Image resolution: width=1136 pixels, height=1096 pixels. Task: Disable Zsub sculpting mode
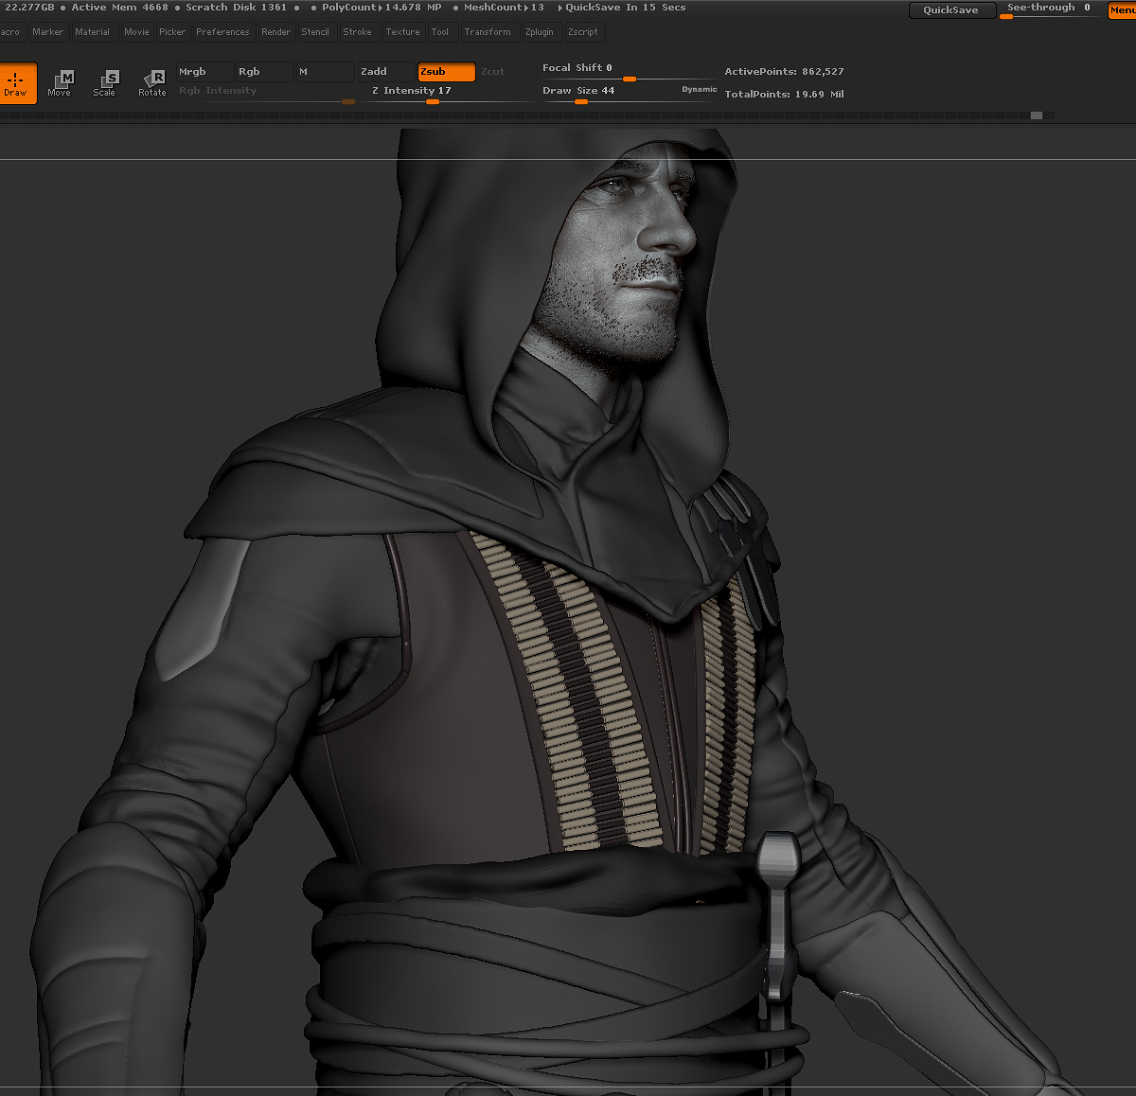tap(446, 72)
